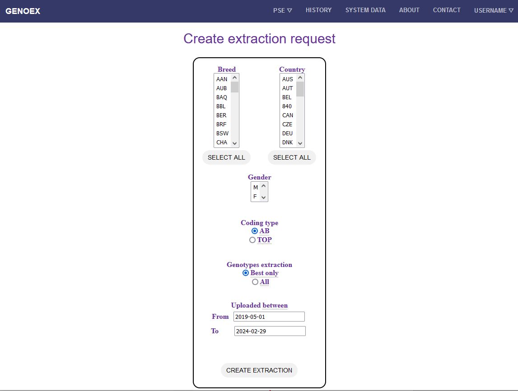
Task: Select the AB coding type
Action: click(255, 231)
